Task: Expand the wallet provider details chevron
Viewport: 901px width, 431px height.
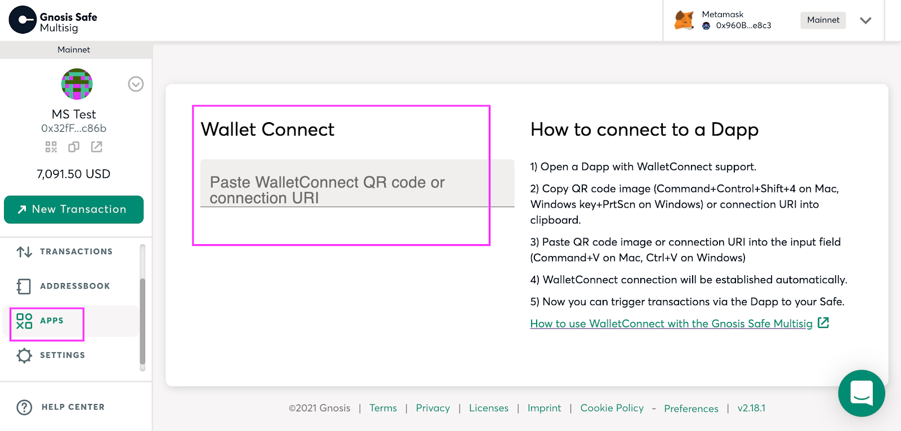Action: click(866, 20)
